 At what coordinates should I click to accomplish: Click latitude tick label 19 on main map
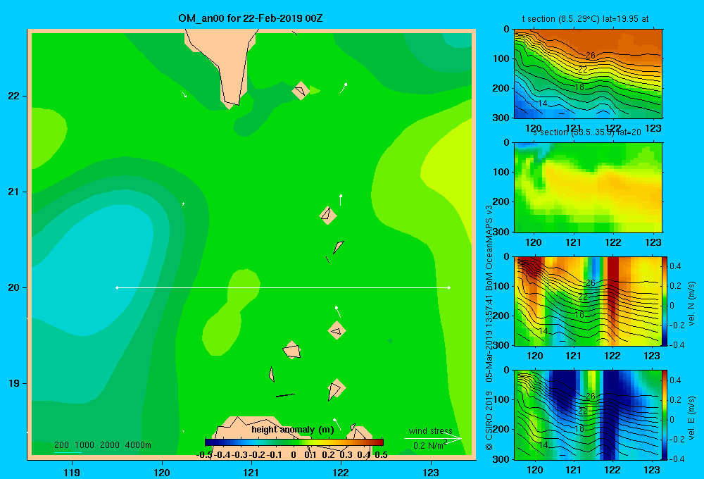(13, 383)
